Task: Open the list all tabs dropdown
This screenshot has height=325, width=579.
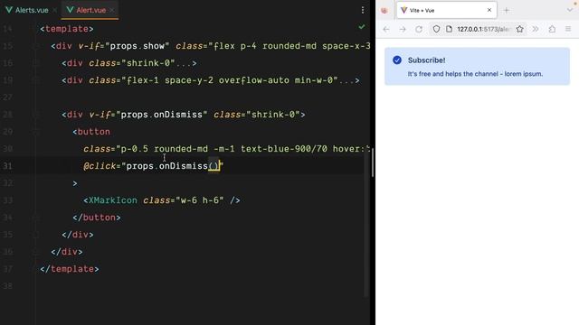Action: (570, 10)
